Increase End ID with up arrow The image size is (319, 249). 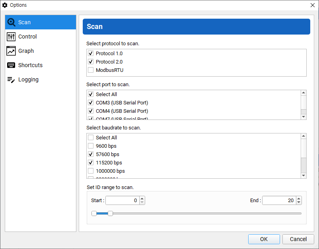click(299, 199)
